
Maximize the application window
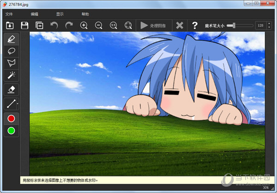[x=257, y=3]
